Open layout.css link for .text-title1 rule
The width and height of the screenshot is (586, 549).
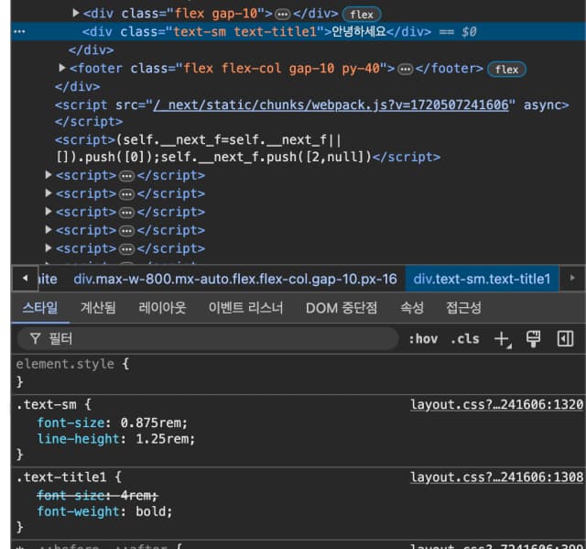496,478
